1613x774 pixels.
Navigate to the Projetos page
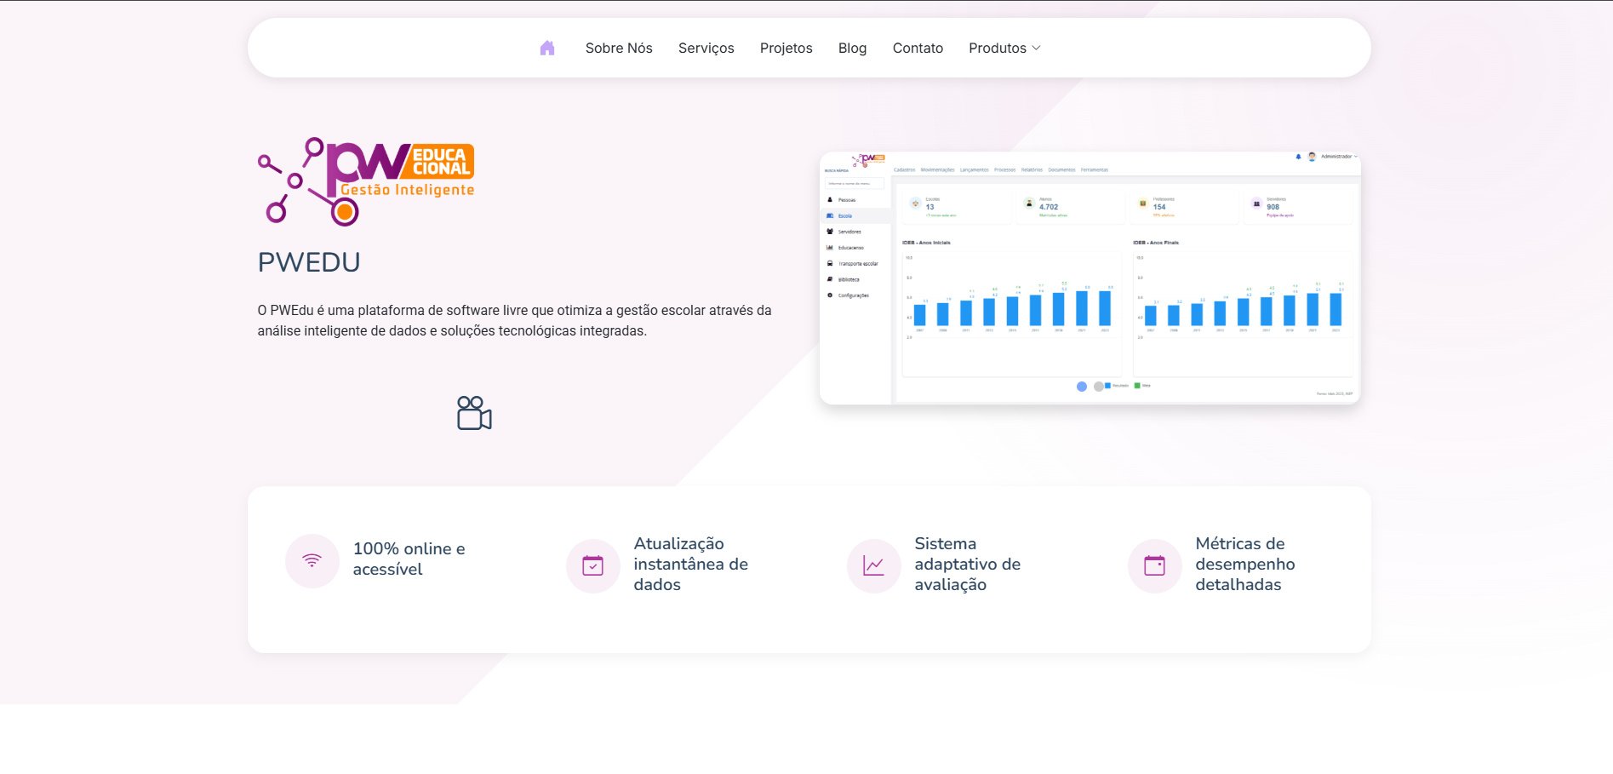[786, 49]
